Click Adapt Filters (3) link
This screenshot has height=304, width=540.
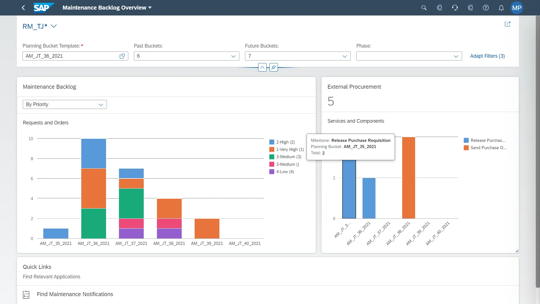tap(487, 56)
